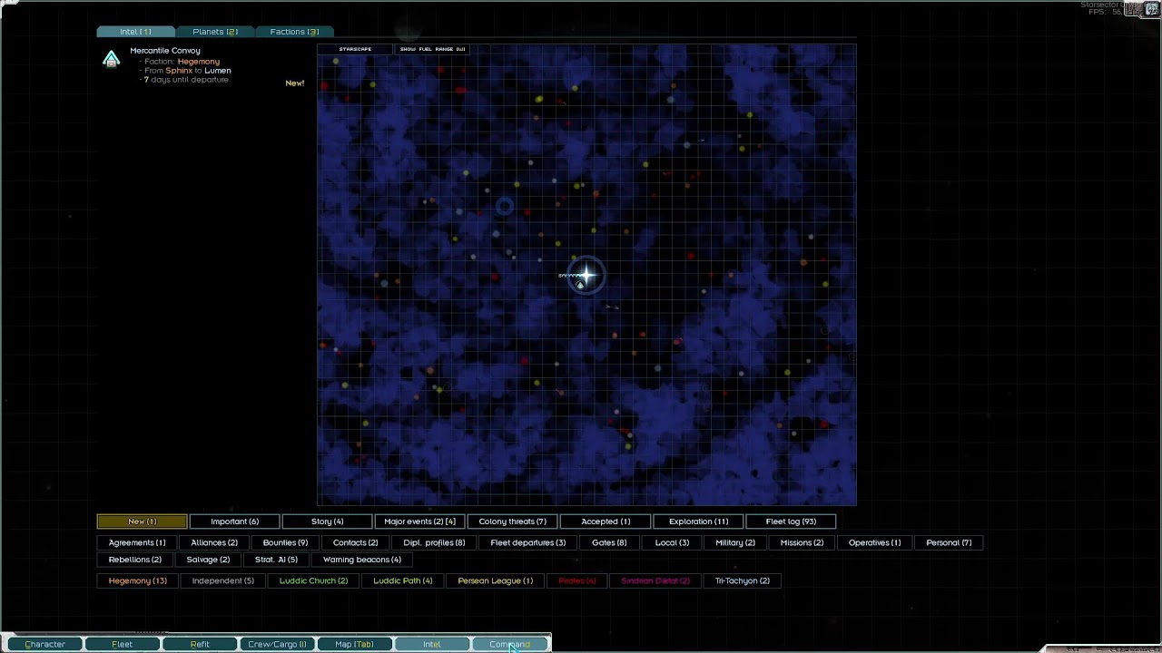Show the Fleet log (93) entries
The image size is (1162, 653).
pyautogui.click(x=791, y=521)
